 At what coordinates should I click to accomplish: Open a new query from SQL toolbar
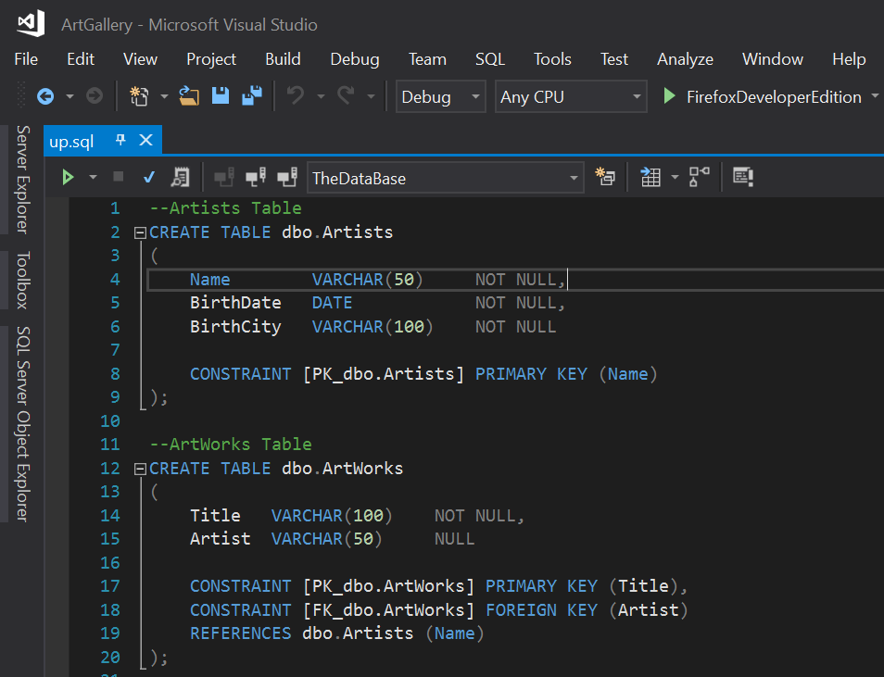pyautogui.click(x=605, y=177)
